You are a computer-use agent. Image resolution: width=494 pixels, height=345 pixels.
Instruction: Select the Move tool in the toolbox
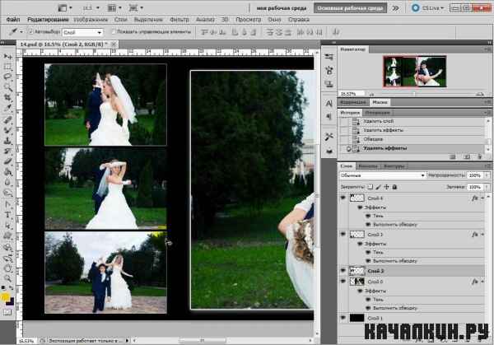pos(8,56)
